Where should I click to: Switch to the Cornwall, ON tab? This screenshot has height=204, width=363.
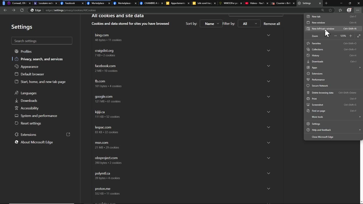click(19, 3)
